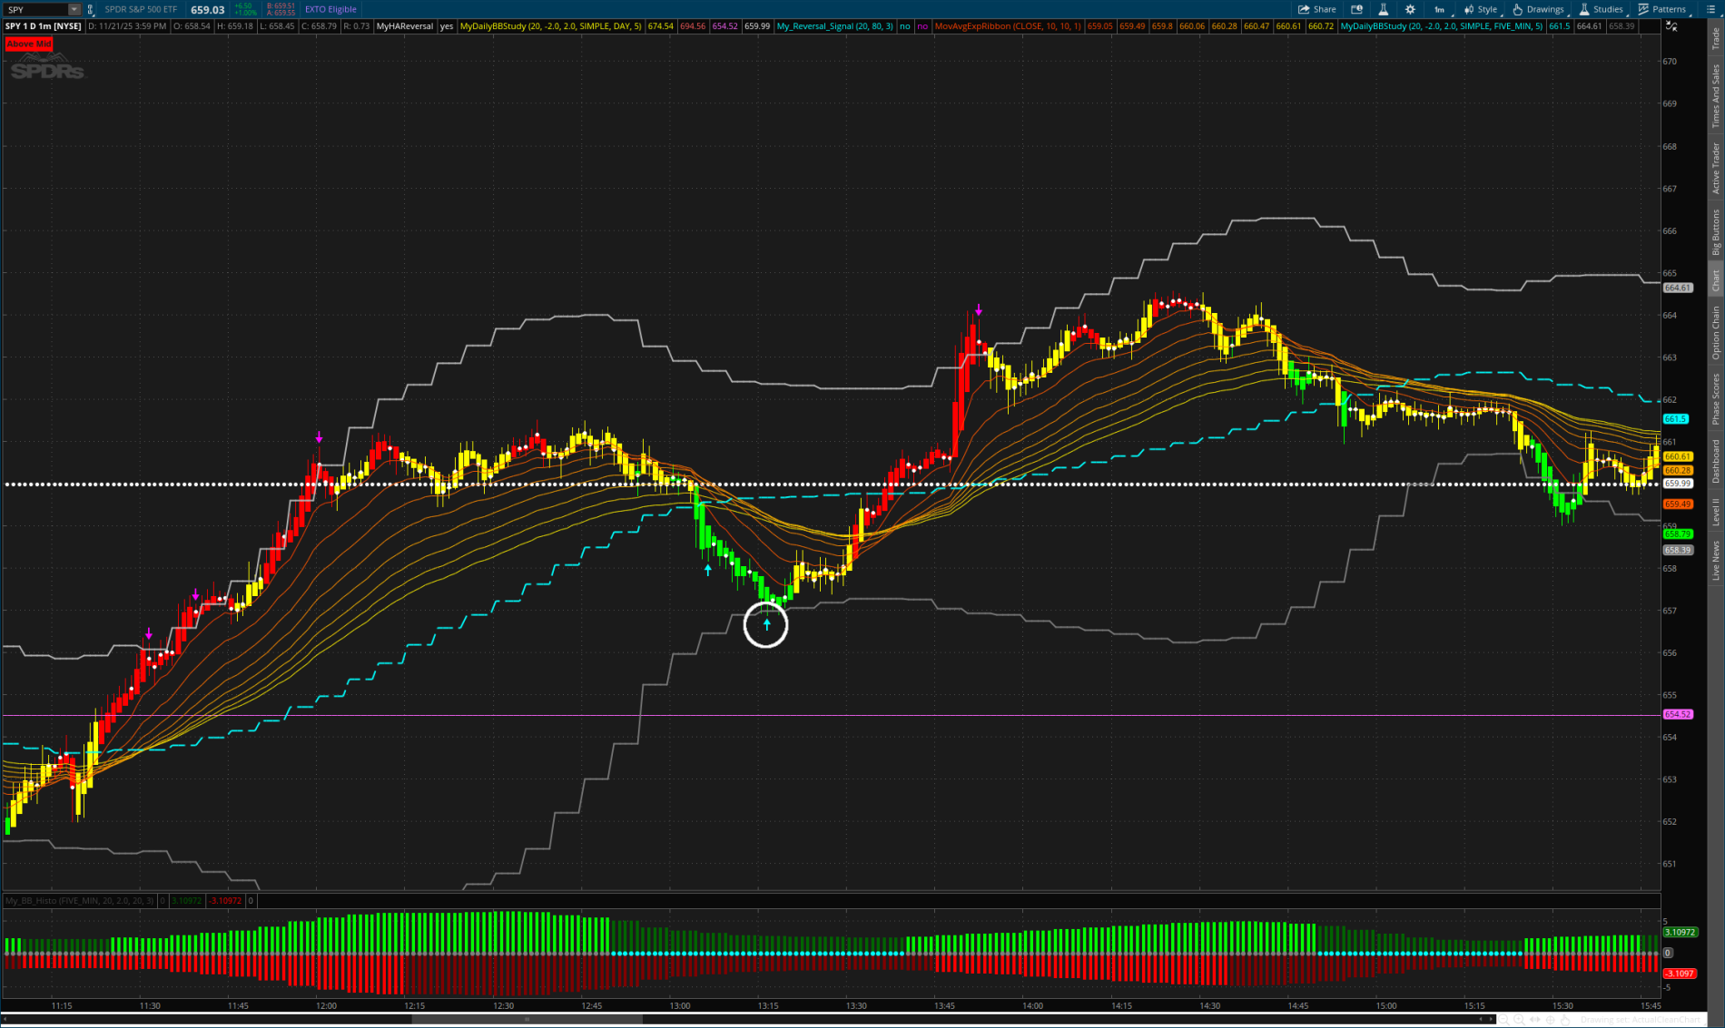Click the horizontal time scrollbar at bottom
Screen dimensions: 1725x1028
click(527, 1019)
